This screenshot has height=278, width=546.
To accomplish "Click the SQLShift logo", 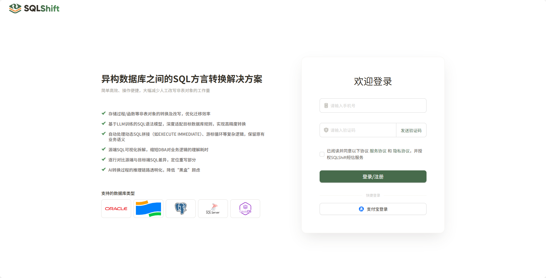I will click(x=34, y=8).
